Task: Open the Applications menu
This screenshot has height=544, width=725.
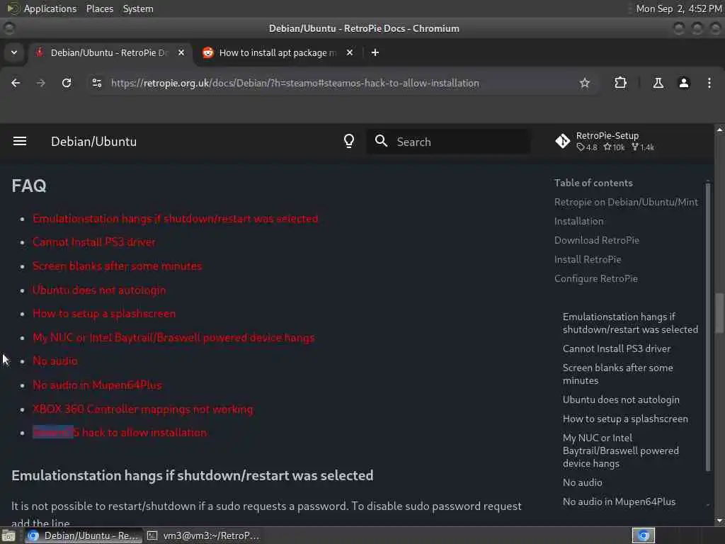Action: tap(50, 8)
